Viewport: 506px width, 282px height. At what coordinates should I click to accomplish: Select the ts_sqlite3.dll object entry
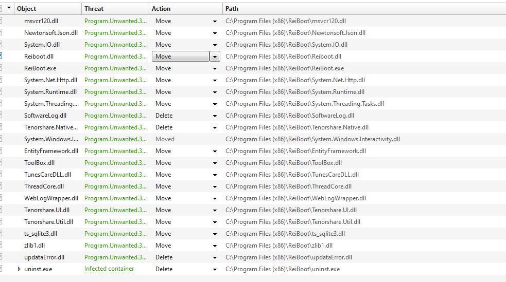pyautogui.click(x=41, y=234)
